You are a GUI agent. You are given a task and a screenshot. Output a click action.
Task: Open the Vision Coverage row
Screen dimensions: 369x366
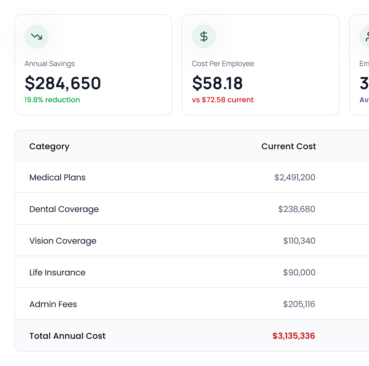coord(63,241)
